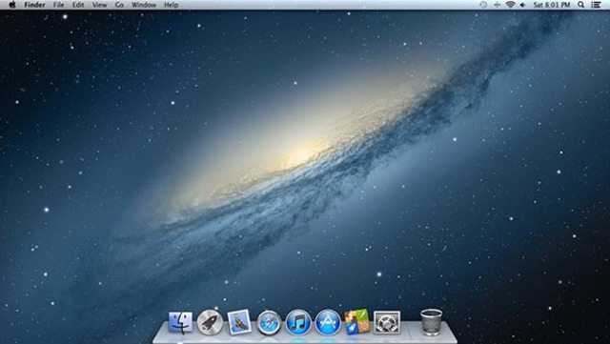Open the volume control icon

tap(523, 5)
